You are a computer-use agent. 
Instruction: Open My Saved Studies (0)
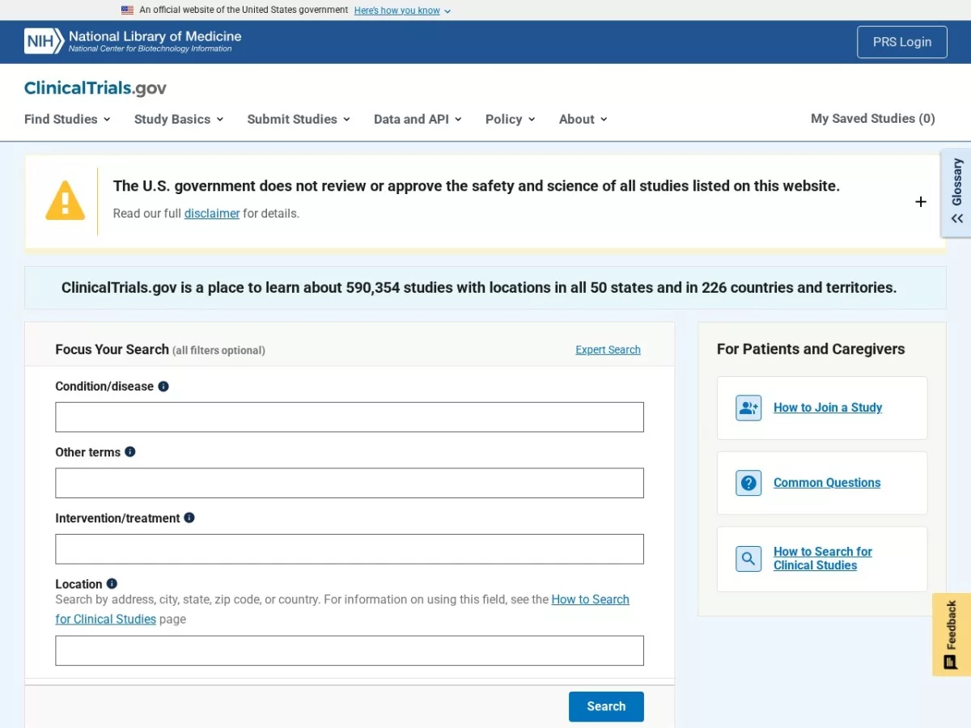point(873,118)
